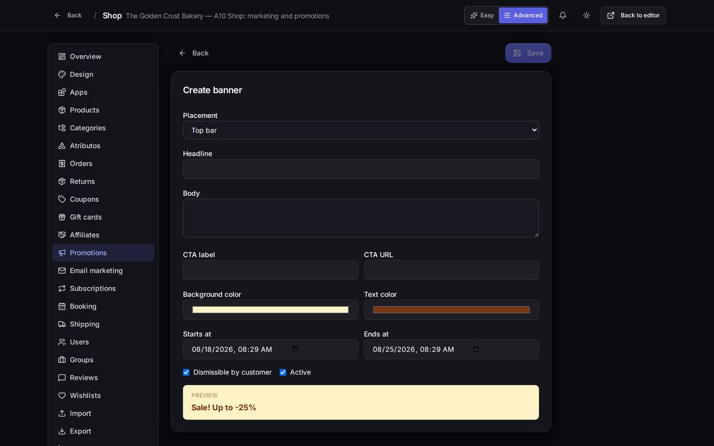This screenshot has width=714, height=446.
Task: Focus the CTA label input
Action: tap(270, 270)
